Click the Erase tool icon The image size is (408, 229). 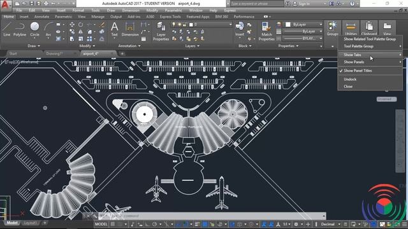tap(102, 24)
